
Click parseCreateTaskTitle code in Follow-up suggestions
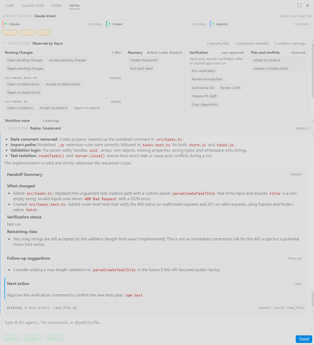pos(114,270)
